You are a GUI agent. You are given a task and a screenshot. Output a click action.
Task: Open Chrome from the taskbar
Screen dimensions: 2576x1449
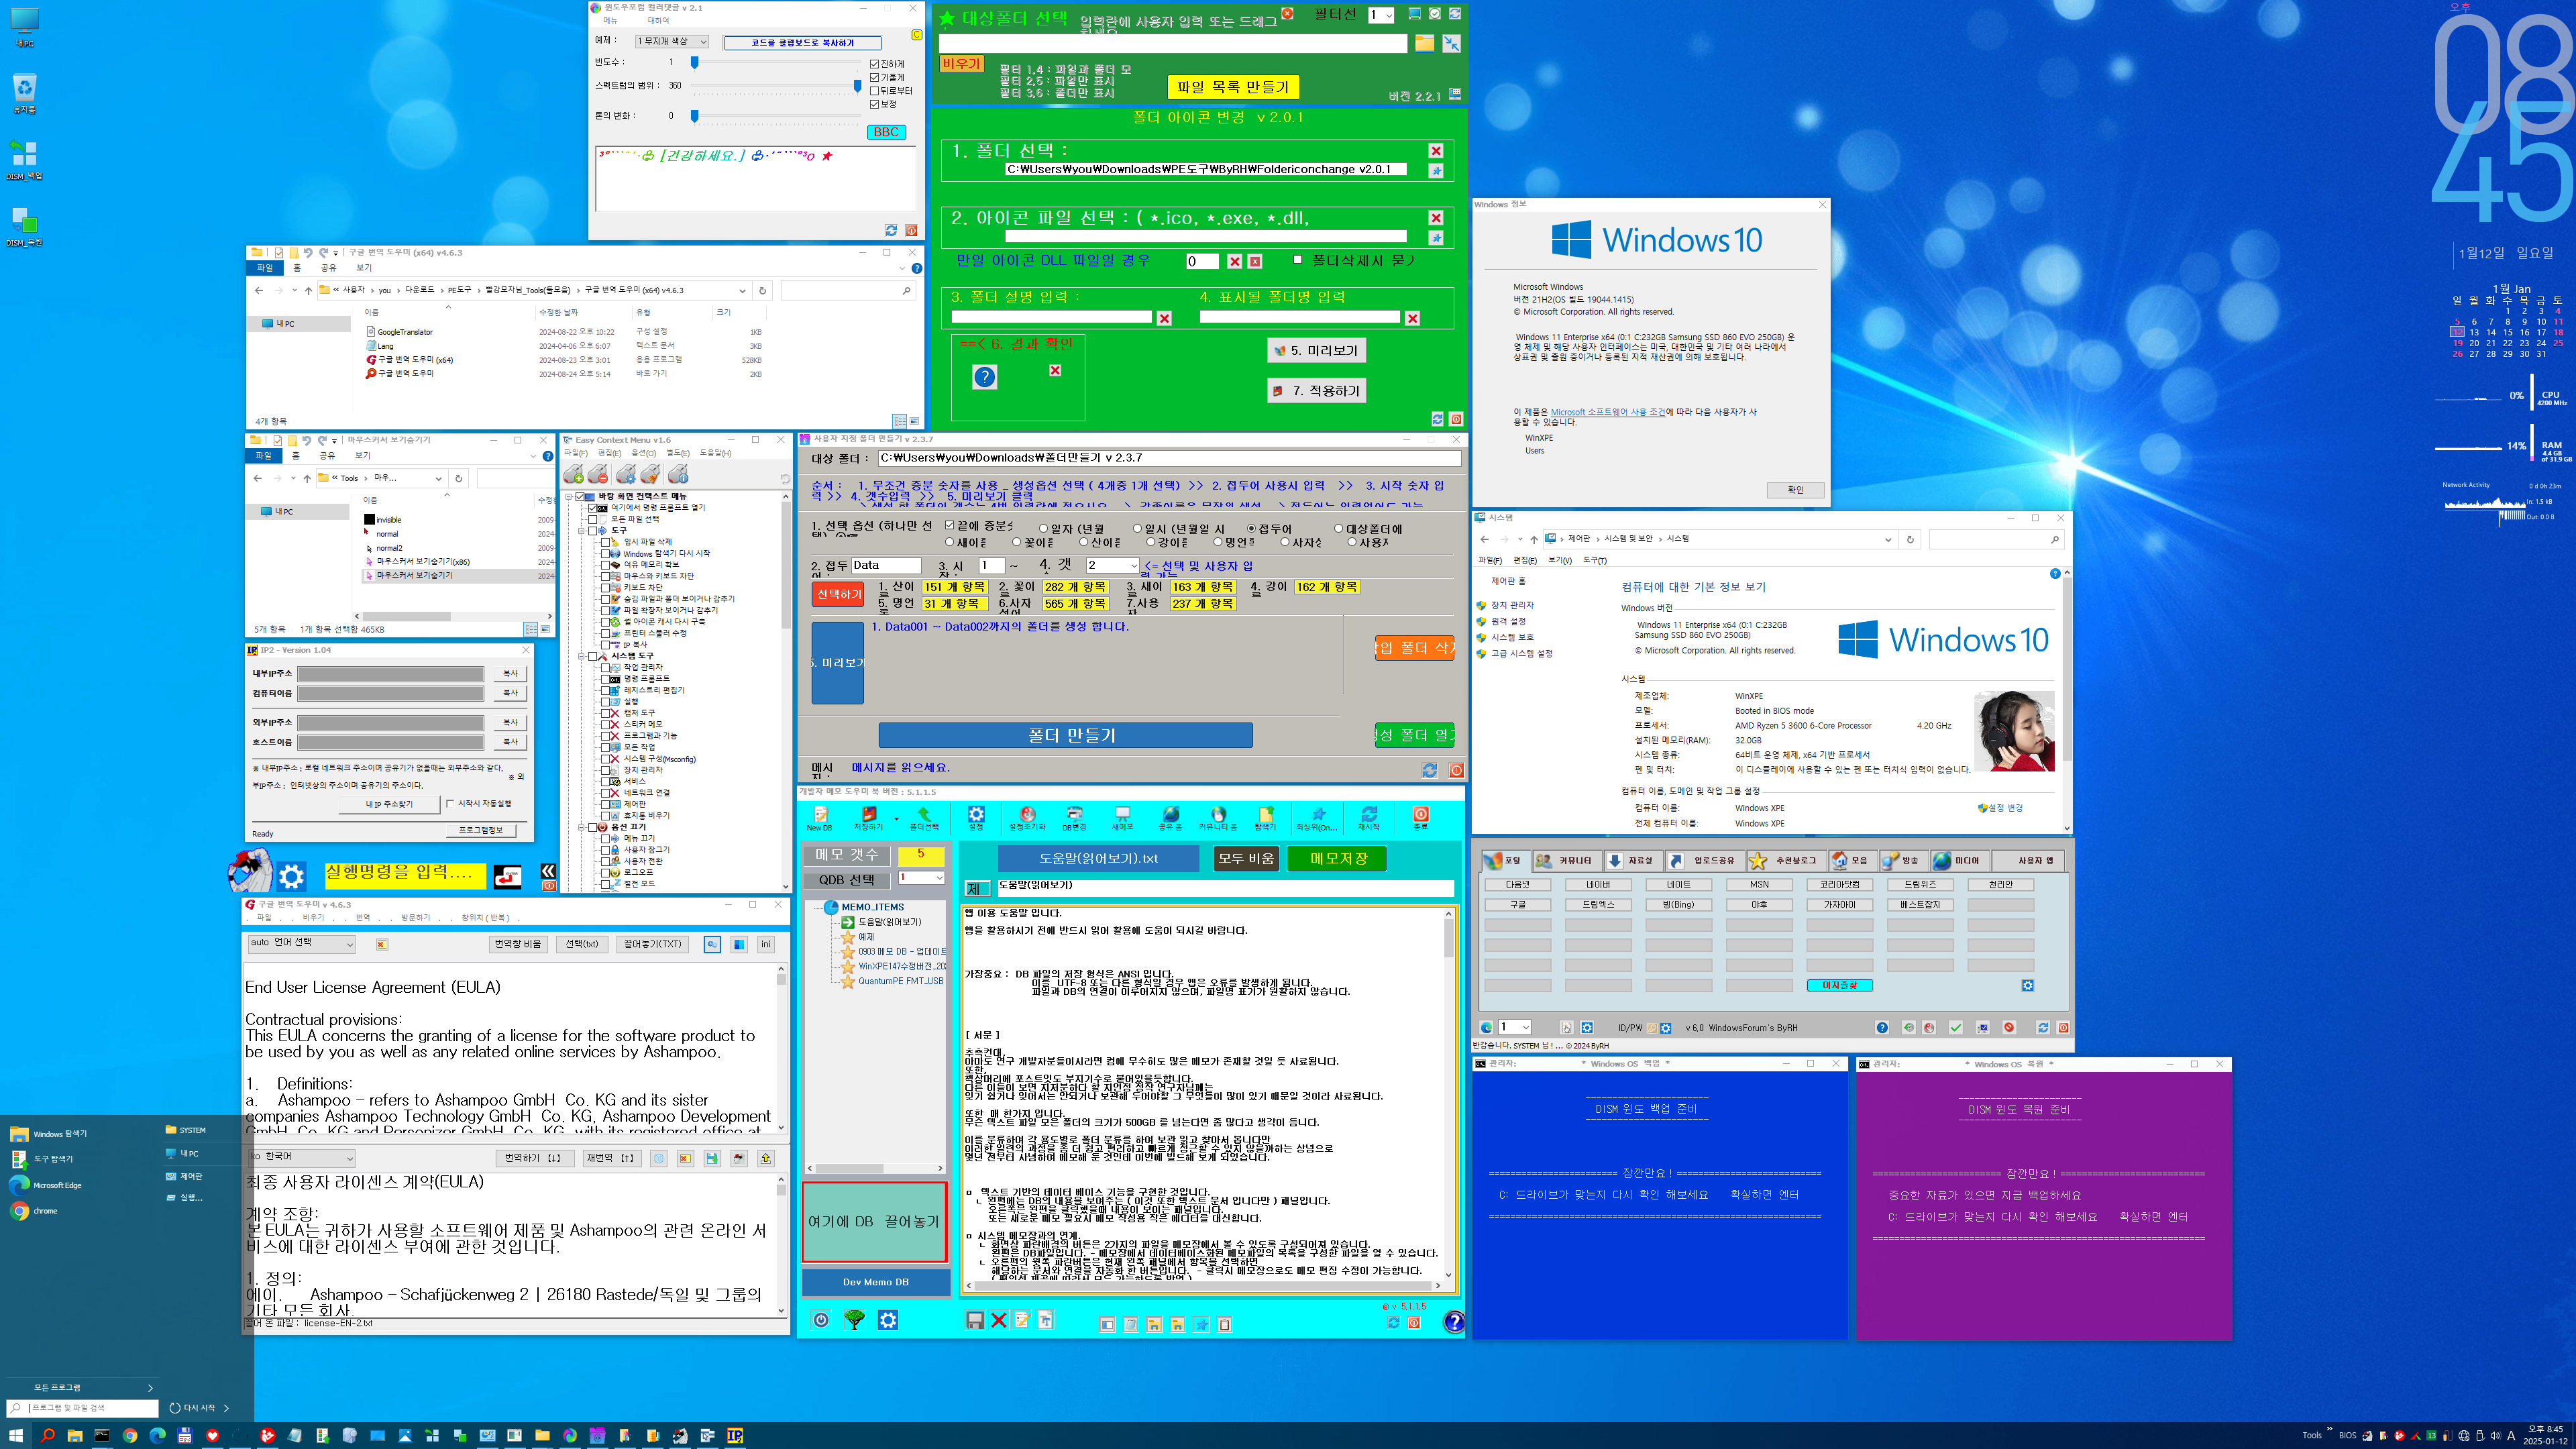(129, 1435)
